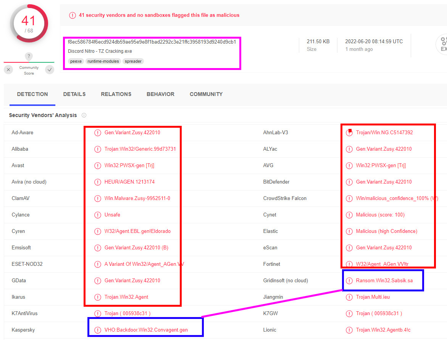Click alert icon for Avast detection

coord(97,166)
